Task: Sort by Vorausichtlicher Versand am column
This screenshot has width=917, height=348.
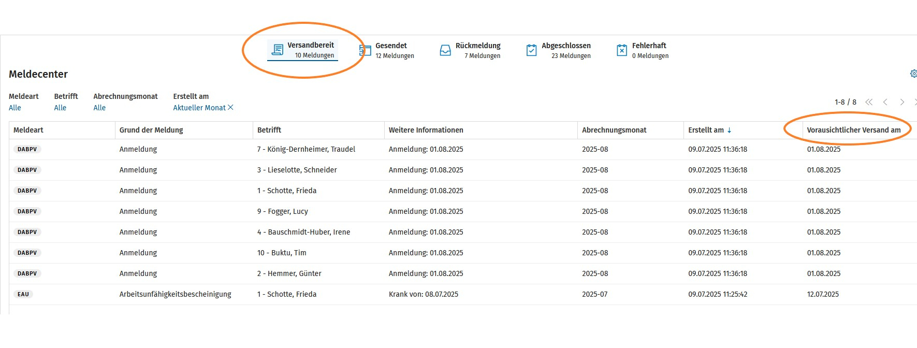Action: (x=854, y=130)
